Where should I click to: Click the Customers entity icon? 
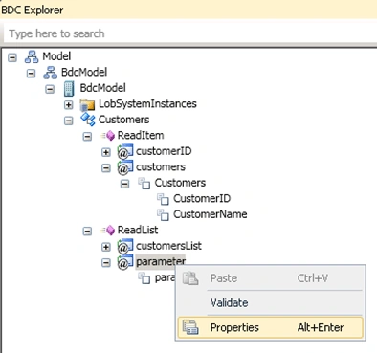pyautogui.click(x=88, y=120)
